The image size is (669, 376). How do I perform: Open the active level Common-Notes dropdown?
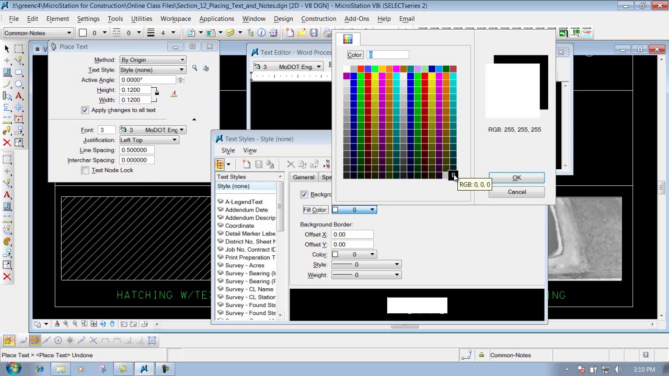tap(38, 33)
